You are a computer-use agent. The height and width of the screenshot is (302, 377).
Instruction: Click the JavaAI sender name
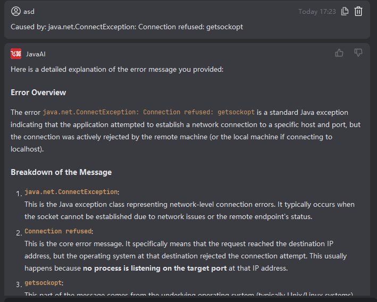click(x=36, y=54)
